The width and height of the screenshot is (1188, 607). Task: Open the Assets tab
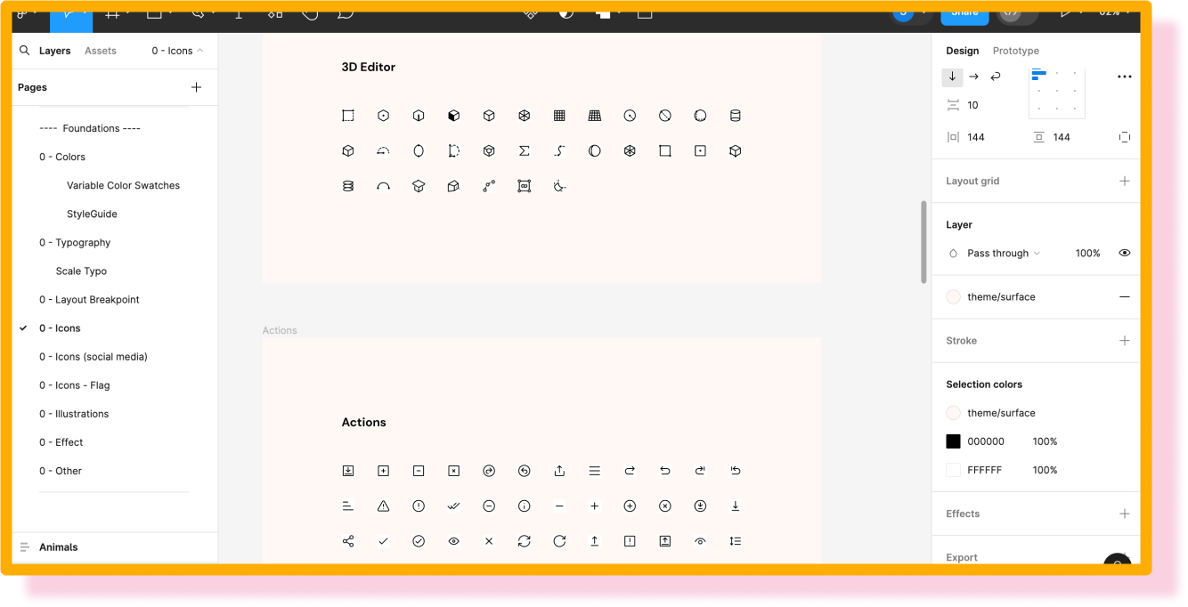[101, 51]
